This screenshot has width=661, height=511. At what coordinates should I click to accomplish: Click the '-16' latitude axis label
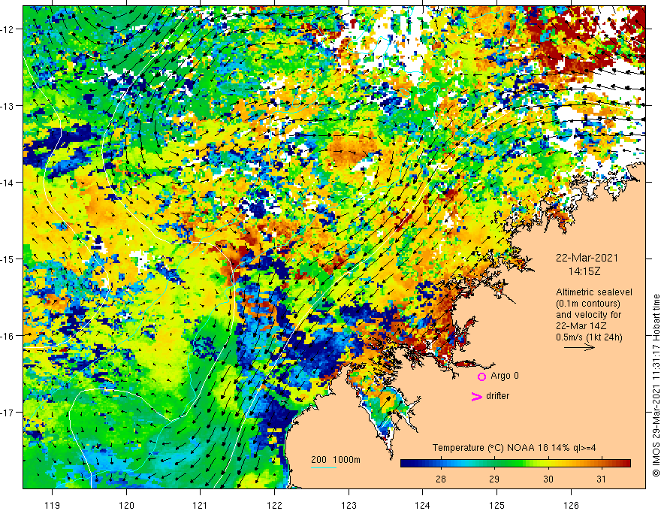pyautogui.click(x=8, y=336)
